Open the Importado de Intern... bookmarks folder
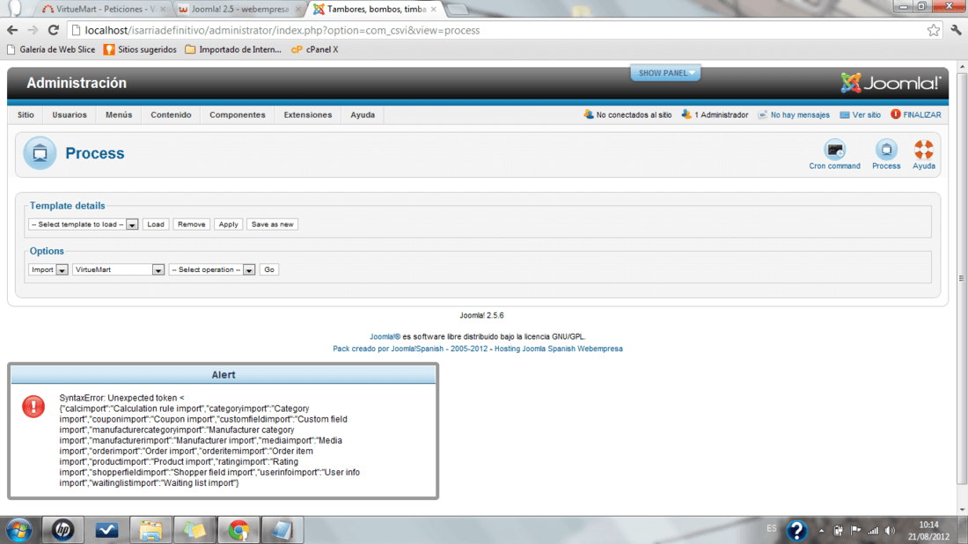This screenshot has height=544, width=968. pyautogui.click(x=232, y=49)
